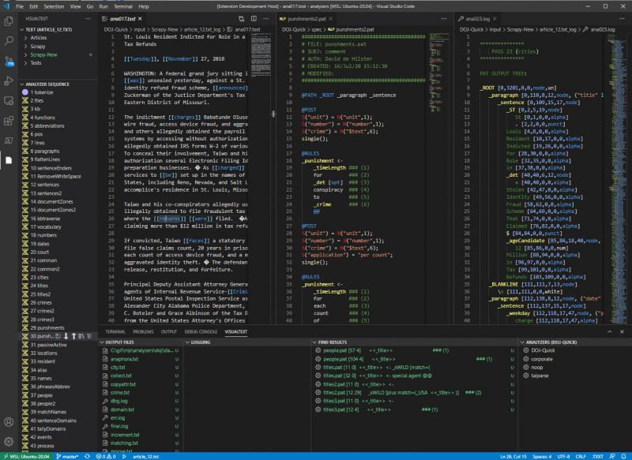This screenshot has width=632, height=460.
Task: Switch to the PROBLEMS panel tab
Action: tap(144, 332)
